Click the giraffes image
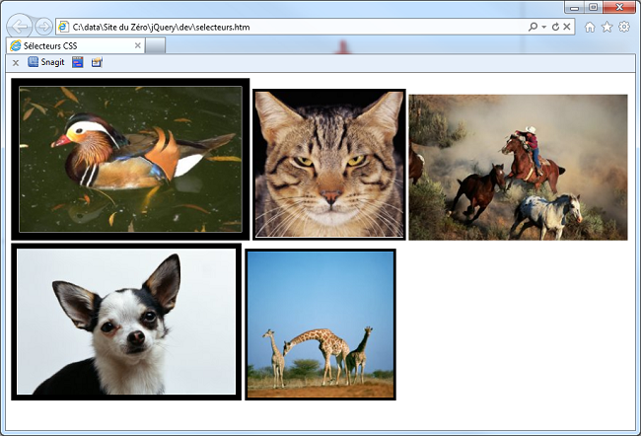The height and width of the screenshot is (436, 641). pos(320,325)
